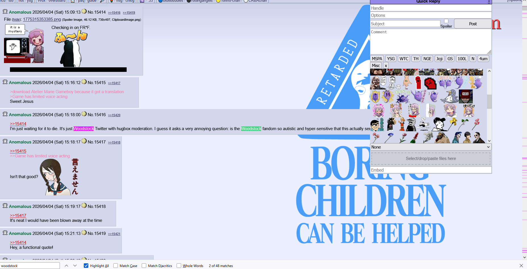
Task: Click the magnifying glass search icon in top nav
Action: click(x=102, y=1)
